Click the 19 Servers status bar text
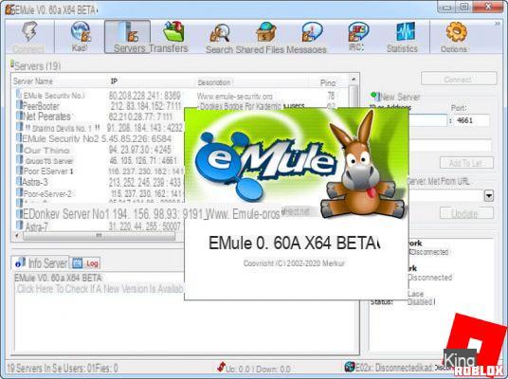This screenshot has height=379, width=508. pyautogui.click(x=62, y=369)
